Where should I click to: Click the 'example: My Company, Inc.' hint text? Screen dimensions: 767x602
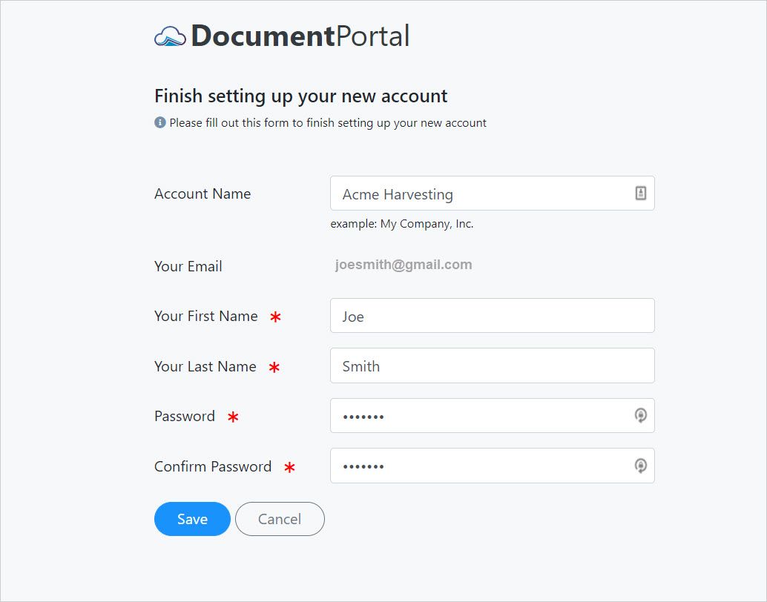(x=401, y=224)
